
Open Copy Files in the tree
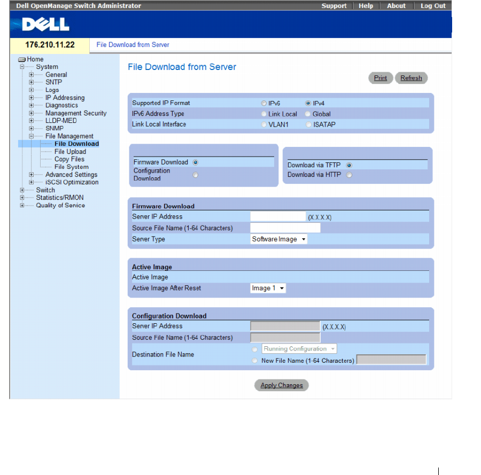[x=69, y=159]
